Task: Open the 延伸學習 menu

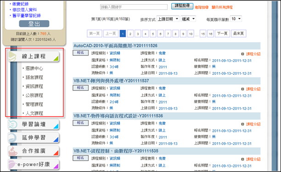Action: pyautogui.click(x=34, y=138)
